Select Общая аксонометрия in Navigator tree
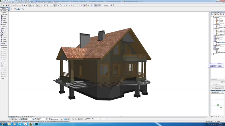 [x=221, y=44]
